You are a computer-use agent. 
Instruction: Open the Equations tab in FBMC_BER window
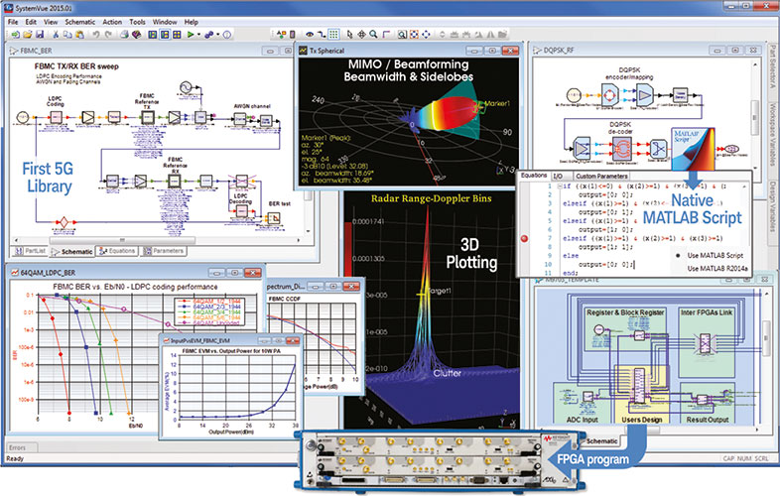117,251
